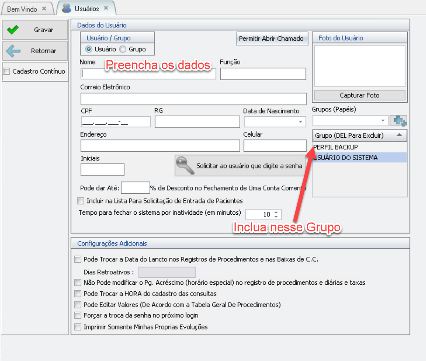426x361 pixels.
Task: Close the Bem Vindo tab
Action: pyautogui.click(x=44, y=9)
